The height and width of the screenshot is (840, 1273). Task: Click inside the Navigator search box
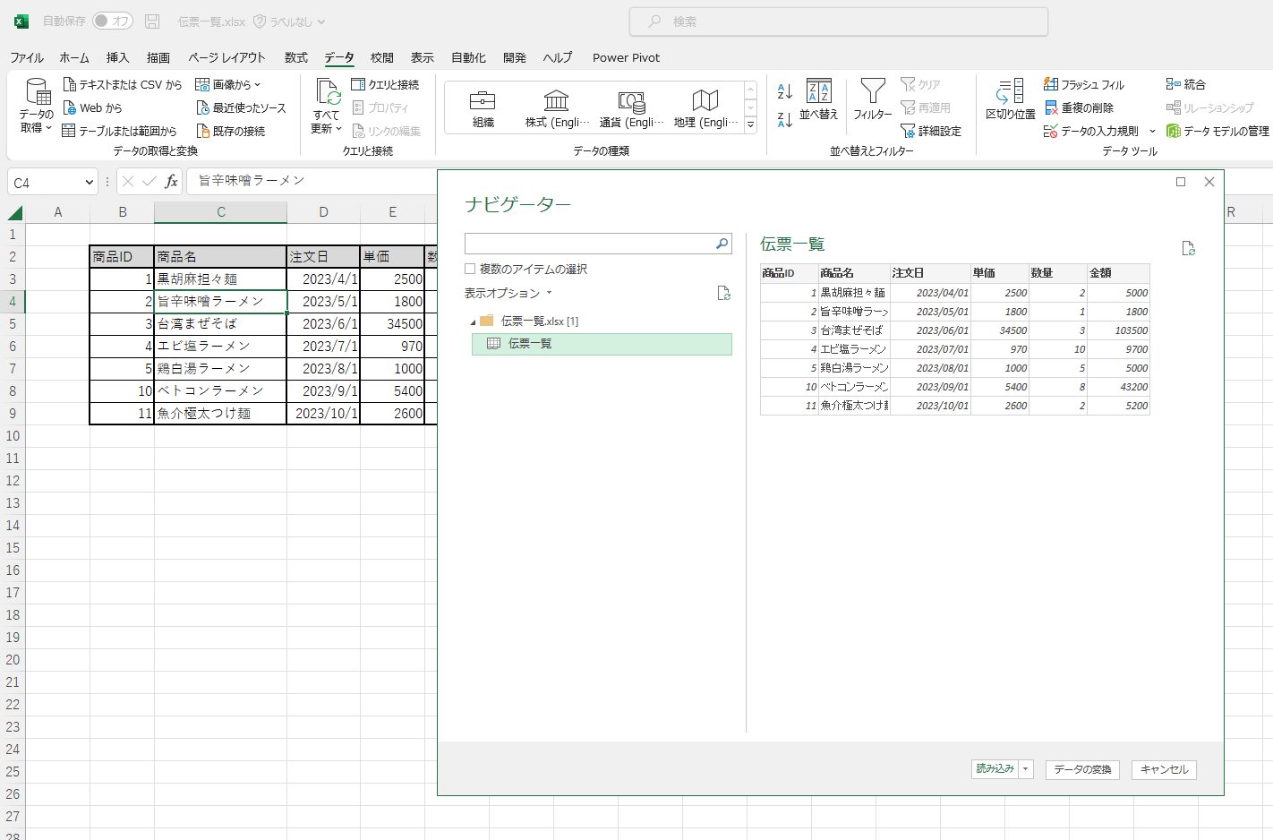coord(591,243)
